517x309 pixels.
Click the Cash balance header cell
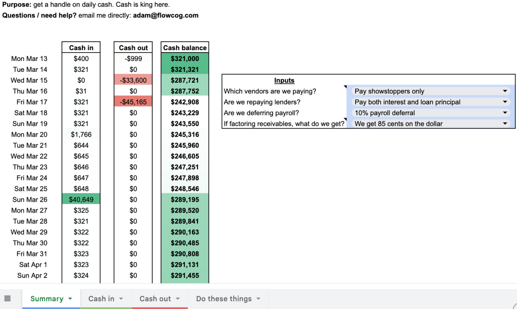(184, 47)
